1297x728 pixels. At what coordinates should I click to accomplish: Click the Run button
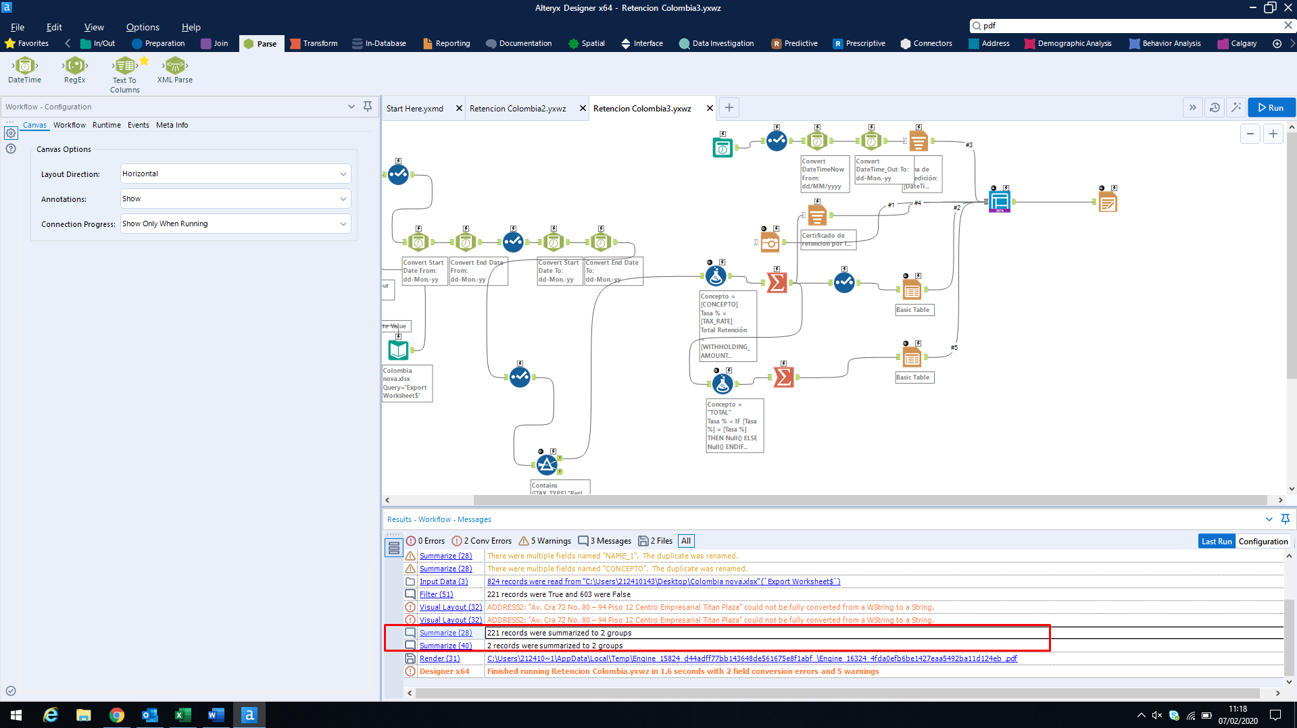1271,107
